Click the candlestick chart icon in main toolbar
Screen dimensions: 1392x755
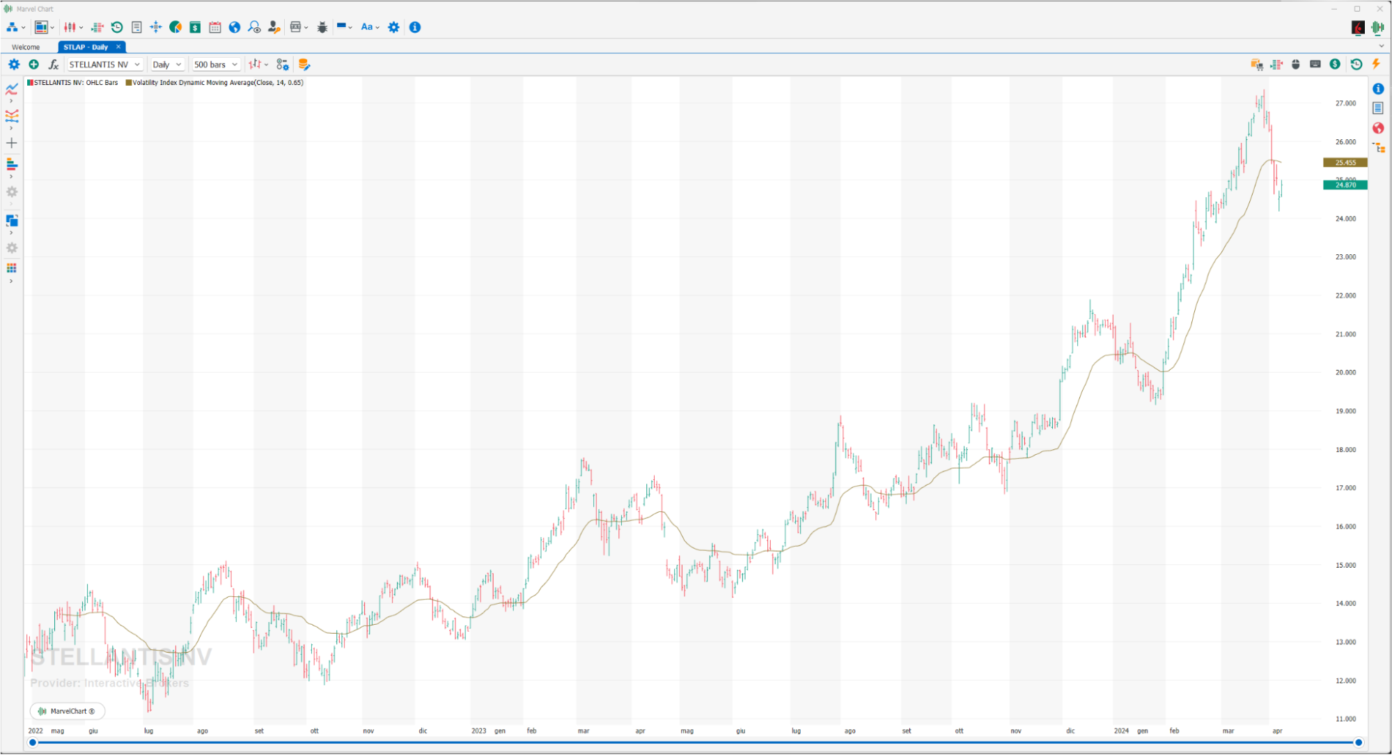tap(70, 27)
